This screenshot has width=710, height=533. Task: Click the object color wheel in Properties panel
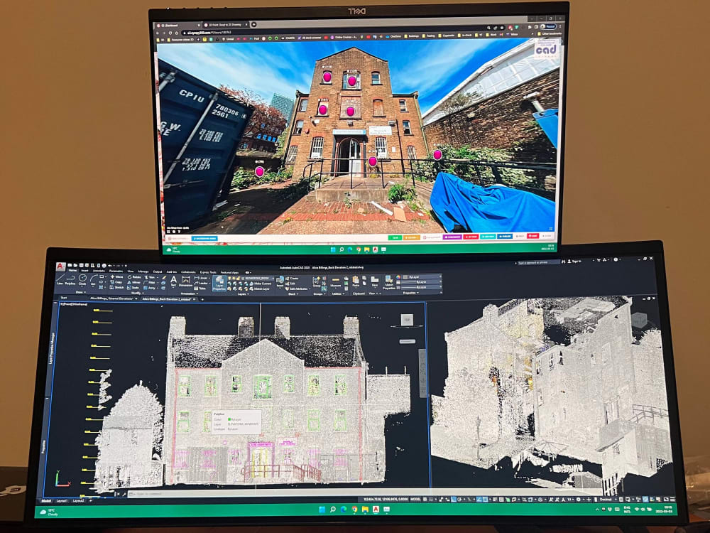[398, 277]
